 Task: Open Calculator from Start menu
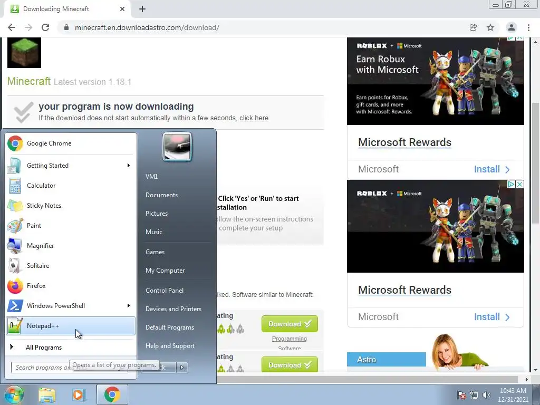[71, 186]
